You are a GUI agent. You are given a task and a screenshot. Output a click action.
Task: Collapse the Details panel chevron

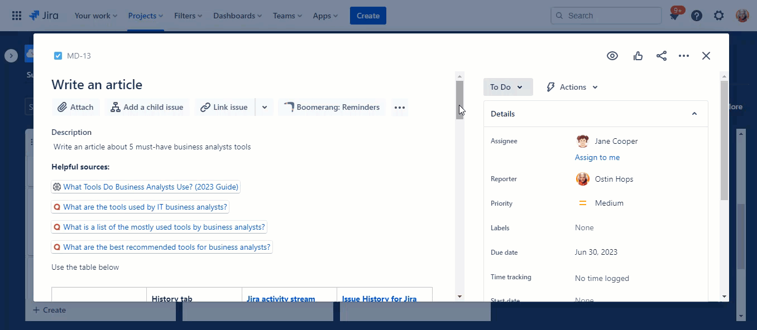[x=694, y=114]
